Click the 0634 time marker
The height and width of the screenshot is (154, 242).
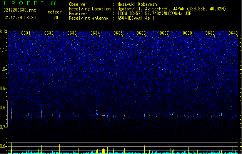coord(95,33)
